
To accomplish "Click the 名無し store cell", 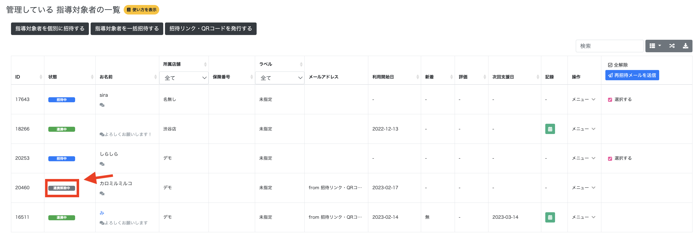I will point(169,99).
